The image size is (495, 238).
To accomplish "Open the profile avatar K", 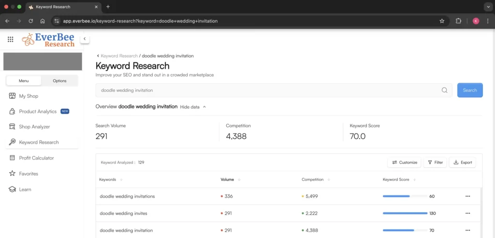I will 476,21.
